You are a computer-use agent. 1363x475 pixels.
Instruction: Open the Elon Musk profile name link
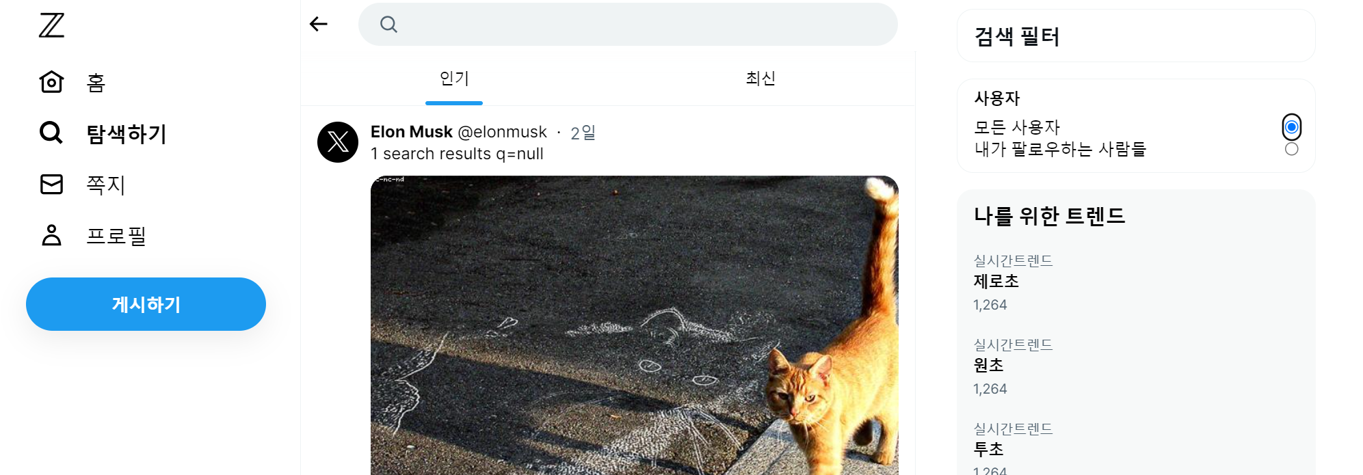click(412, 132)
